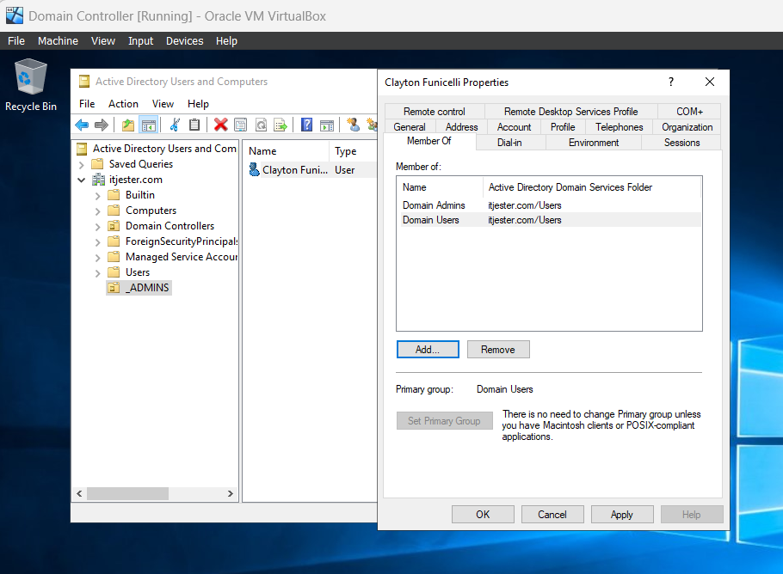Viewport: 783px width, 574px height.
Task: Expand the Saved Queries node
Action: tap(82, 165)
